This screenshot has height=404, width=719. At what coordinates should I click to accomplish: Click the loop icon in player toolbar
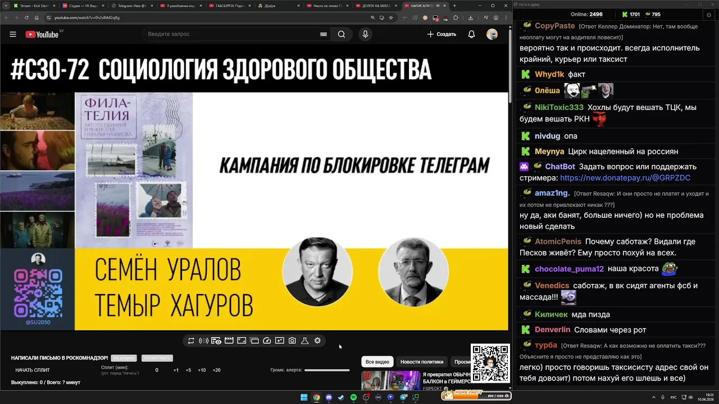tap(191, 341)
